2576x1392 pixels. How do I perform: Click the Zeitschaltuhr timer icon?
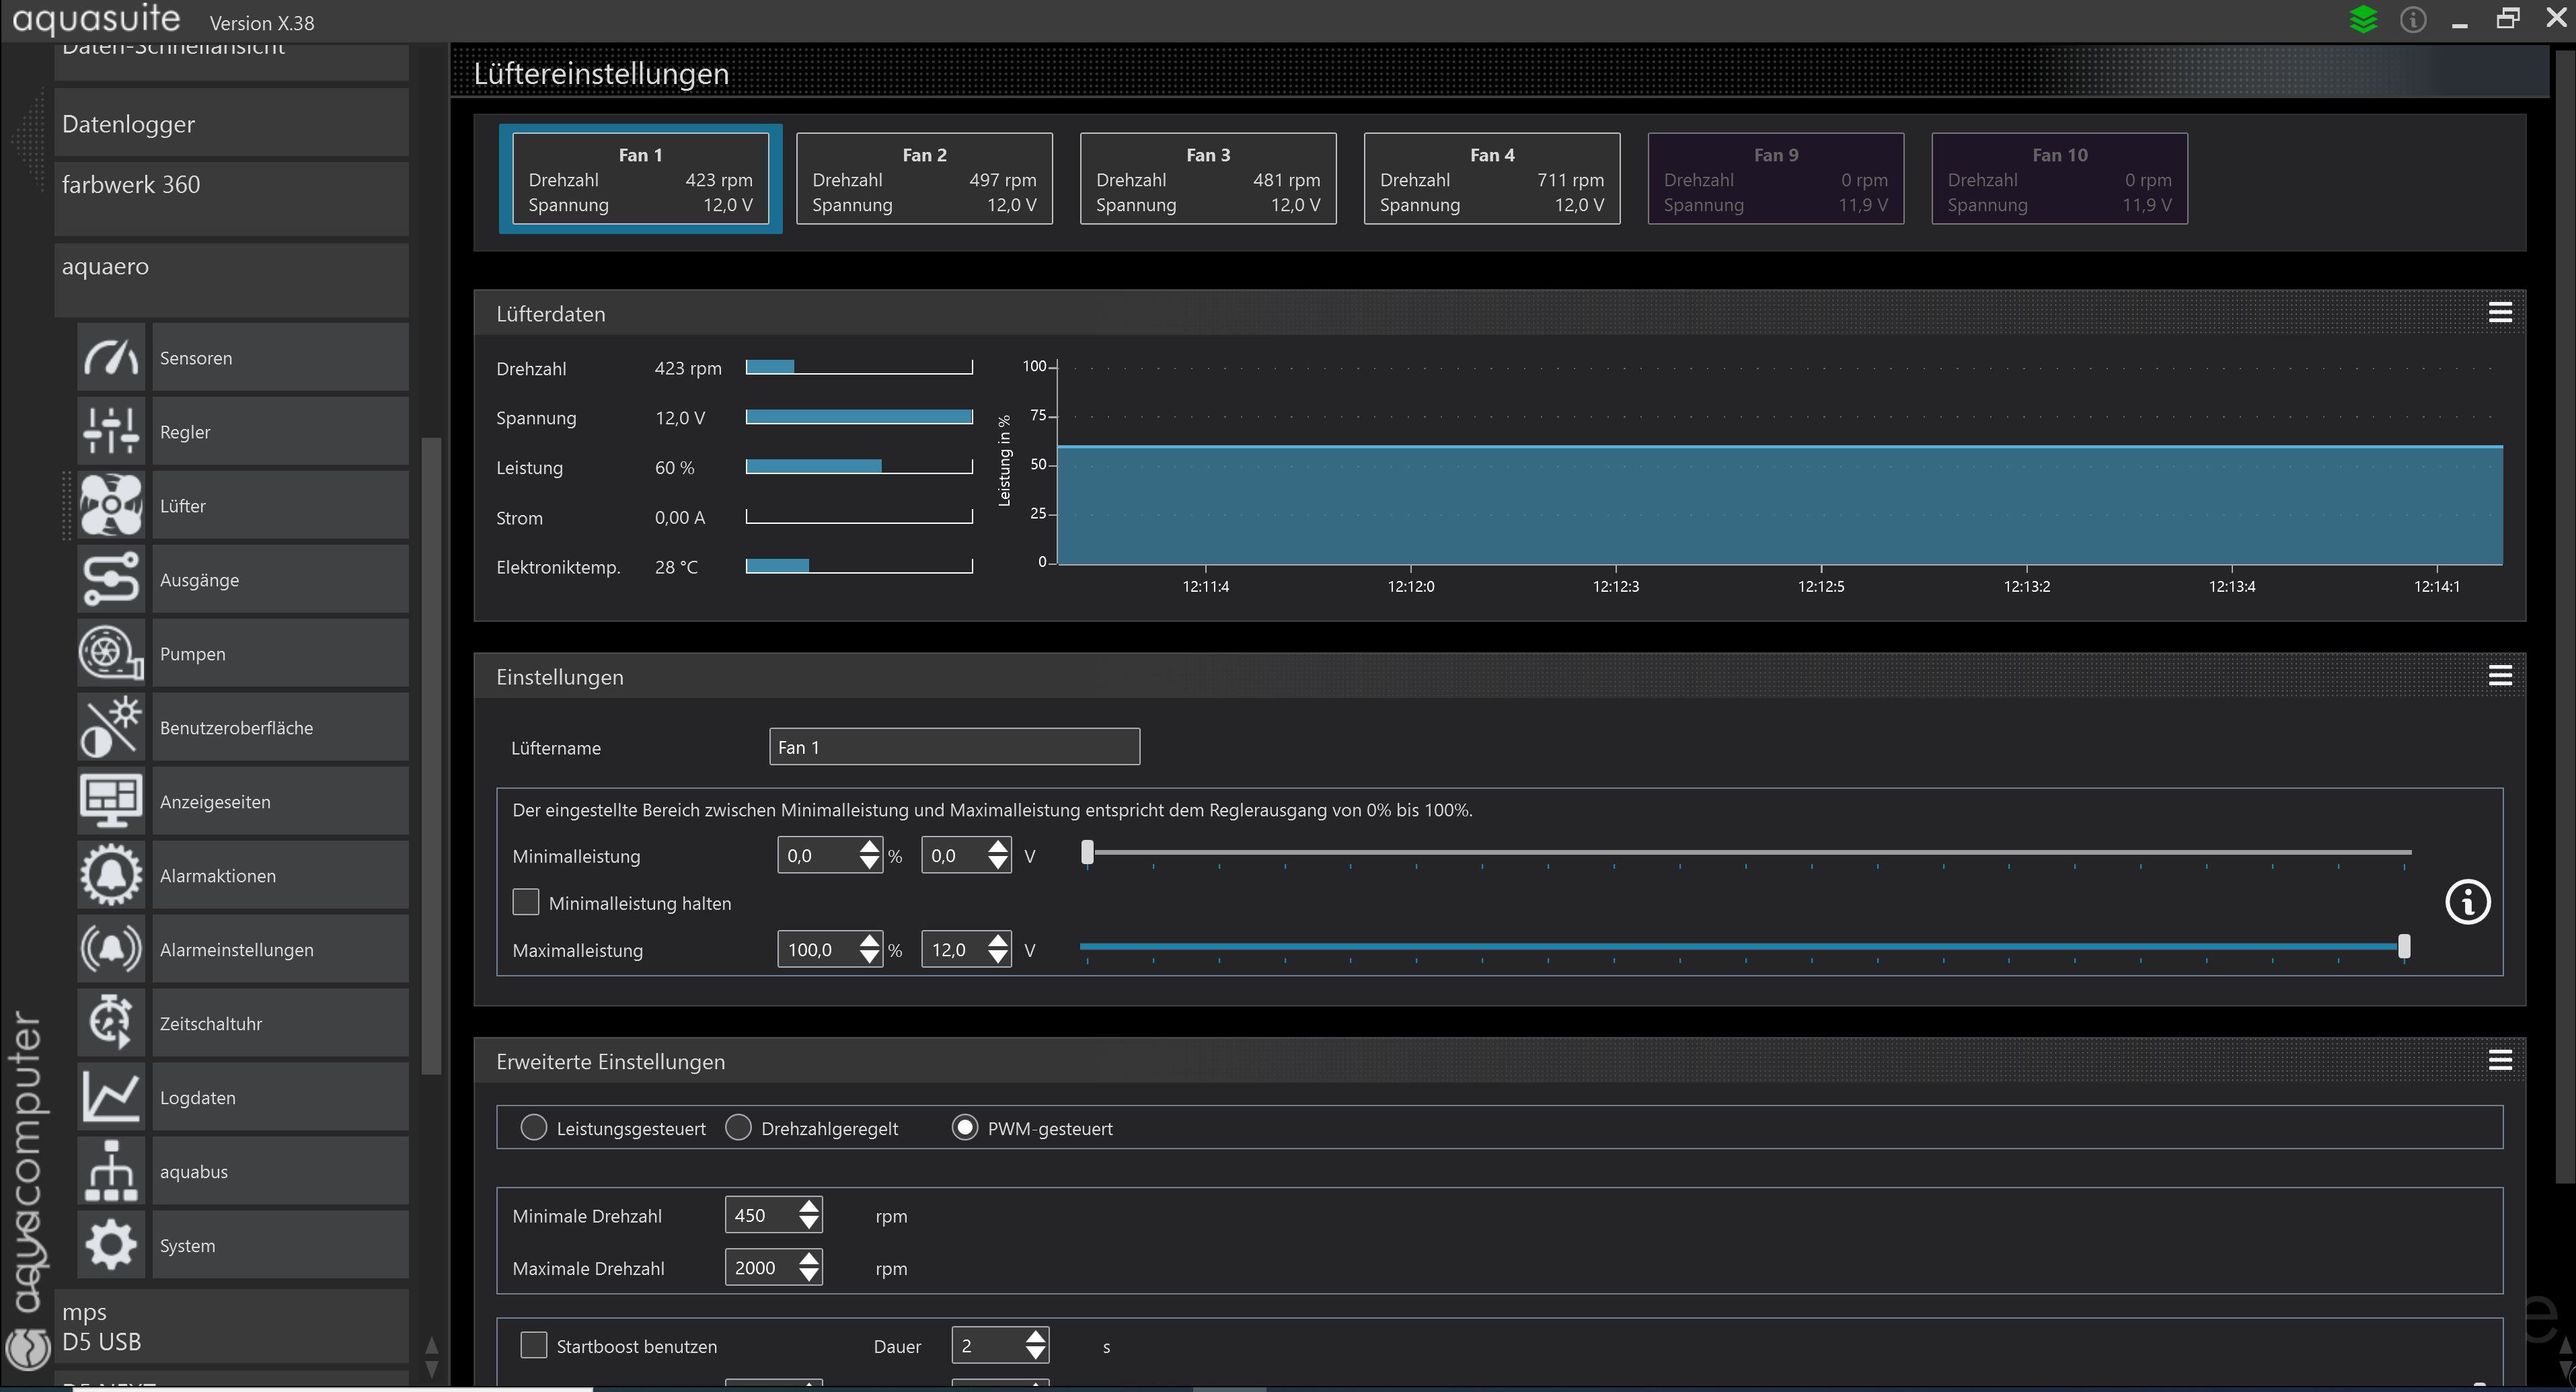tap(111, 1023)
